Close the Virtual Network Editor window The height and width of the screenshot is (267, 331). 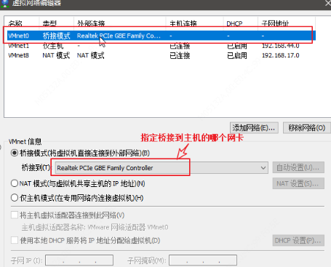[x=328, y=3]
